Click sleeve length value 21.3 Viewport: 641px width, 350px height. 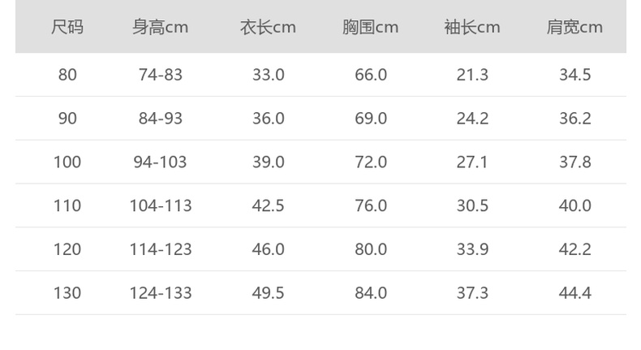click(x=472, y=75)
